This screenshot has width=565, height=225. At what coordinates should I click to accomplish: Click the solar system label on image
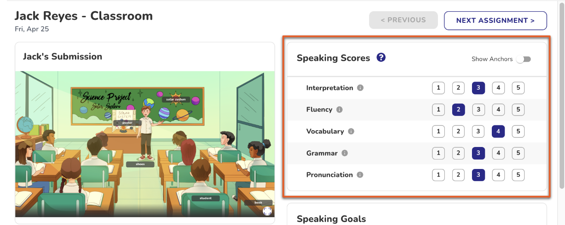point(176,100)
